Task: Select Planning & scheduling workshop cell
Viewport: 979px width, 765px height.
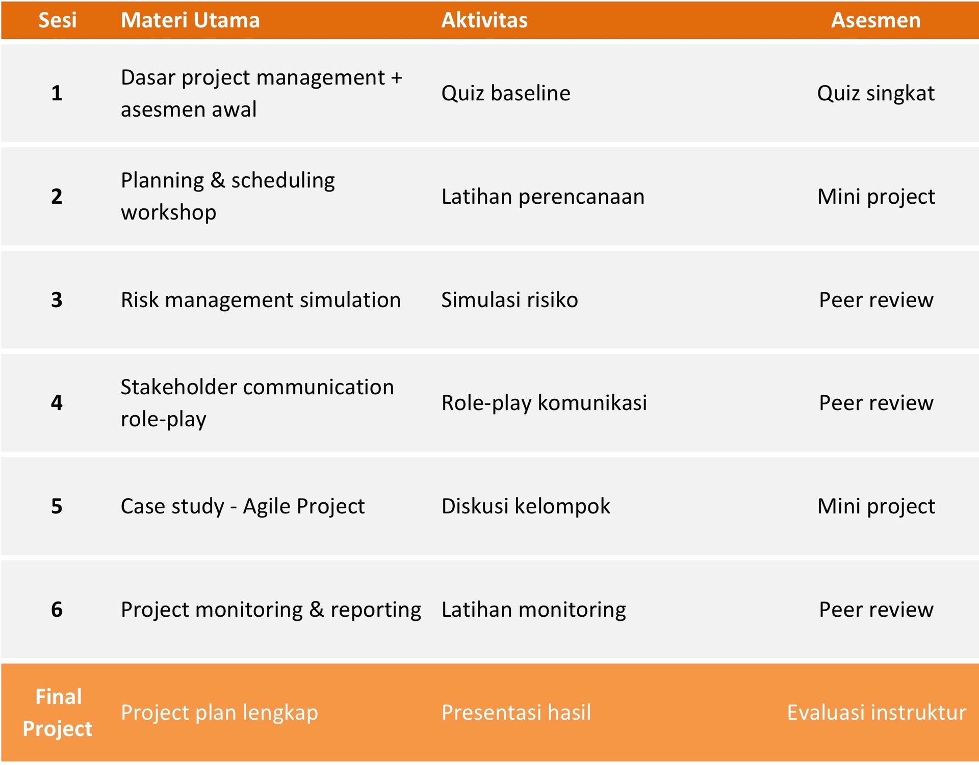Action: click(227, 196)
